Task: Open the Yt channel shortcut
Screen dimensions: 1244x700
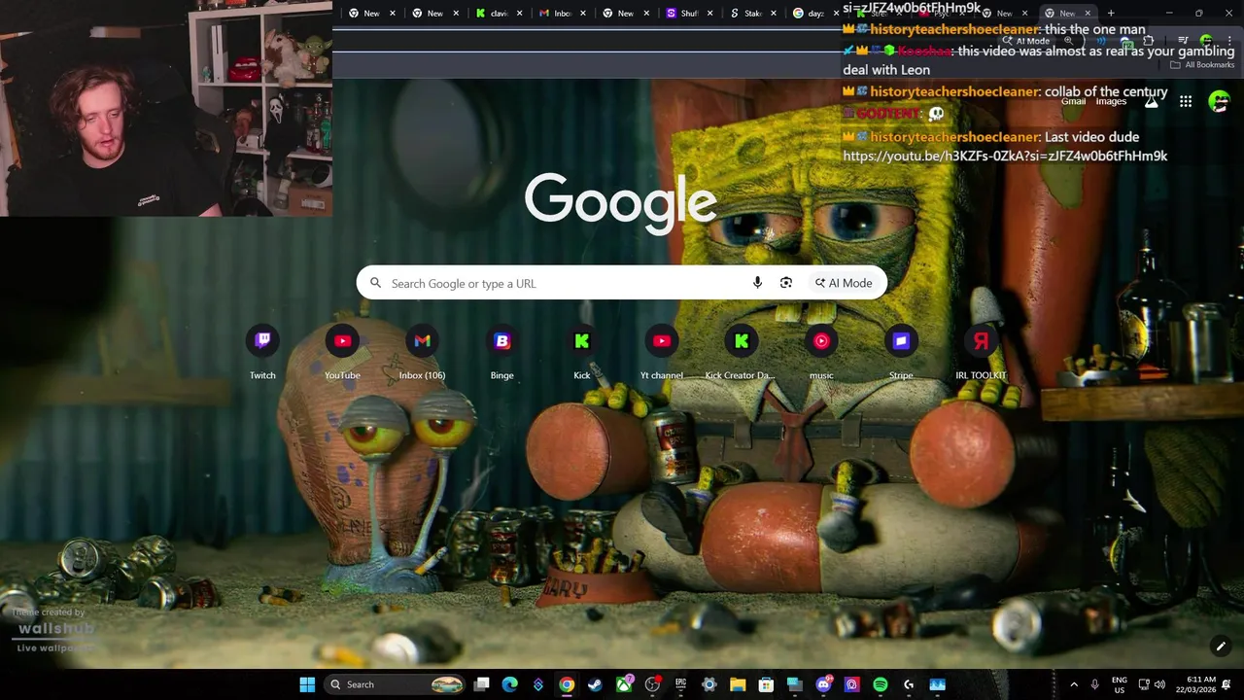Action: tap(661, 351)
